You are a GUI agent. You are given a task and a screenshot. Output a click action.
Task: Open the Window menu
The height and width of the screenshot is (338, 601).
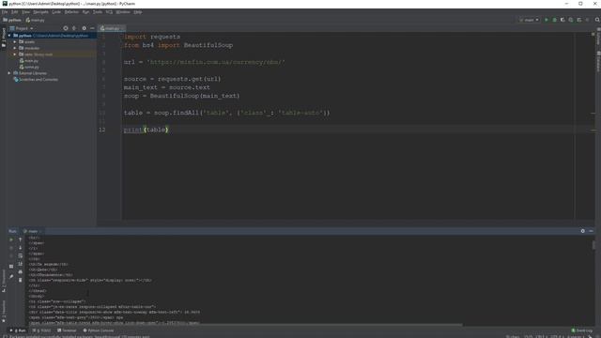pyautogui.click(x=123, y=12)
